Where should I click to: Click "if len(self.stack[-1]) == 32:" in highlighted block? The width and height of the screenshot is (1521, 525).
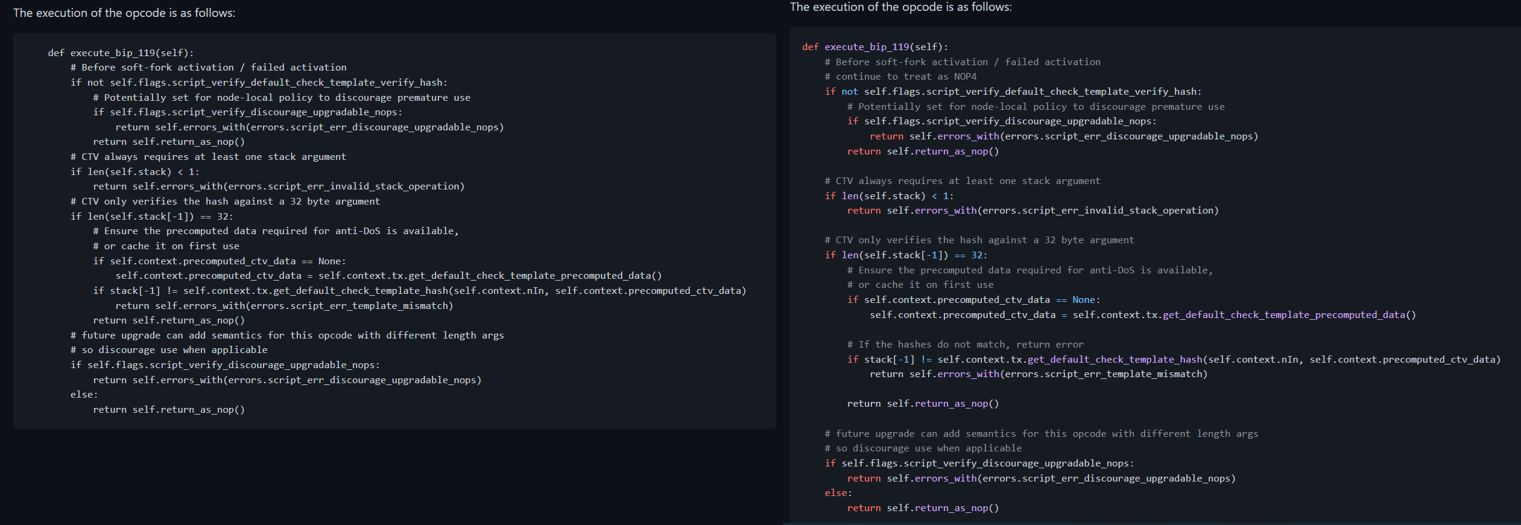906,255
